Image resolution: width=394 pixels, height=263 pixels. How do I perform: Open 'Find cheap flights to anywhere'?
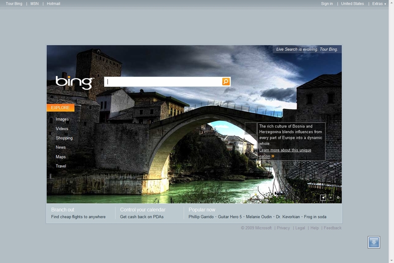79,217
